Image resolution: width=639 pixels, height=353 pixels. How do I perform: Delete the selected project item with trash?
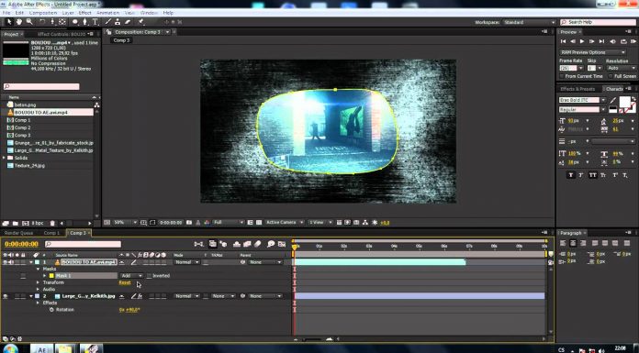pyautogui.click(x=52, y=223)
